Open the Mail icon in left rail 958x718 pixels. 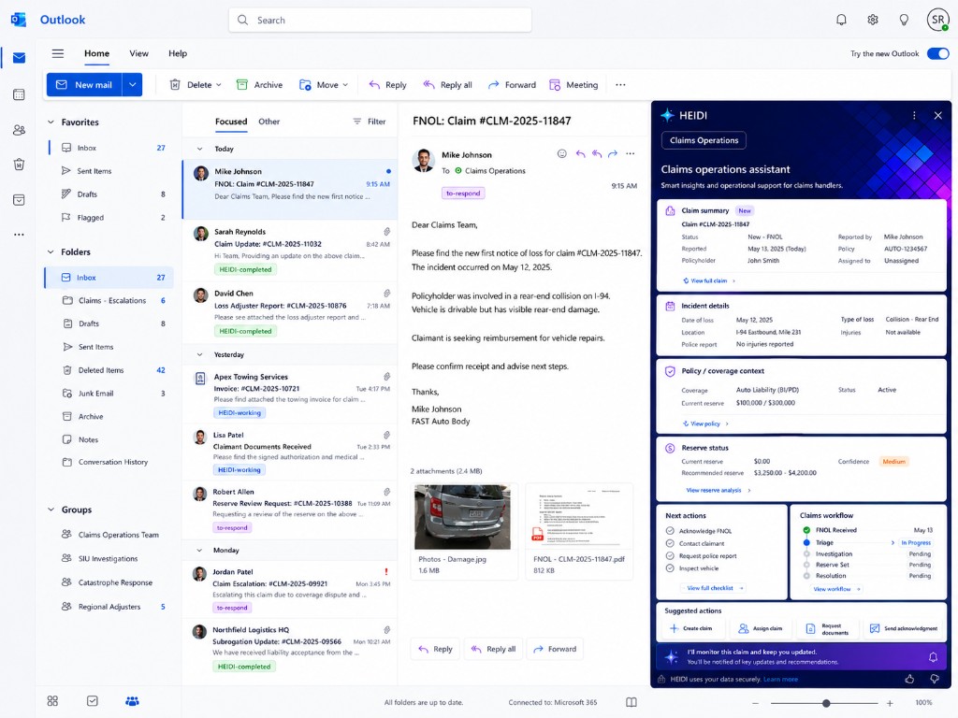[x=19, y=58]
